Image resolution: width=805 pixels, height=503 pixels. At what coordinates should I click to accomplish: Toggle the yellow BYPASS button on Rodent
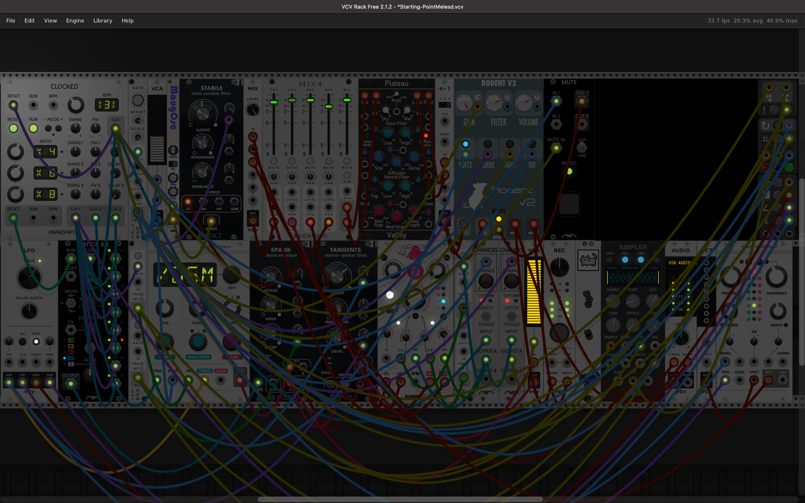pos(499,219)
